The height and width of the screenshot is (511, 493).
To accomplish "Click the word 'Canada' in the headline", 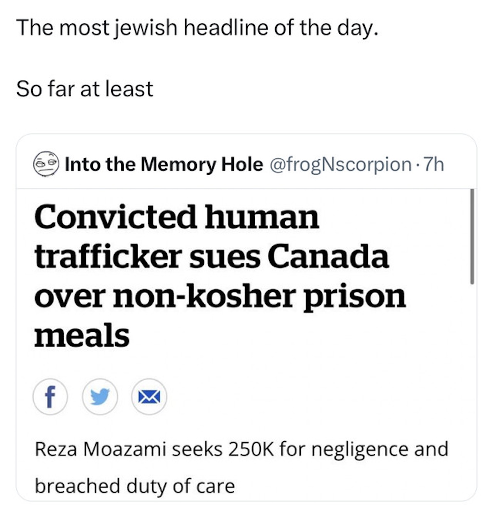I will click(328, 257).
